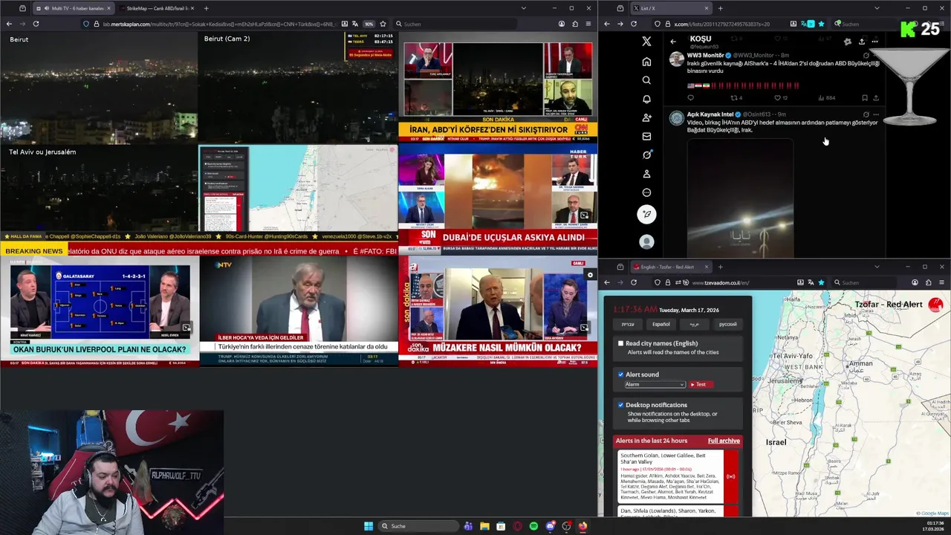The image size is (951, 535).
Task: Open the More circle icon in the X sidebar
Action: (x=646, y=192)
